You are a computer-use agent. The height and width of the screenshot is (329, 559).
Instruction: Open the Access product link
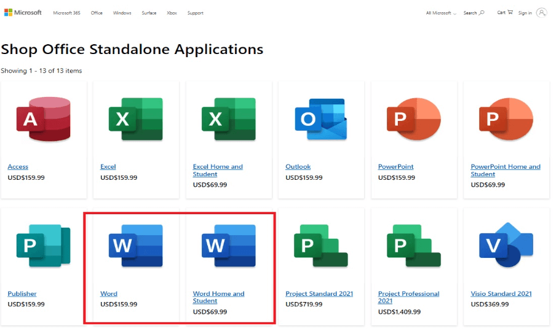click(18, 166)
